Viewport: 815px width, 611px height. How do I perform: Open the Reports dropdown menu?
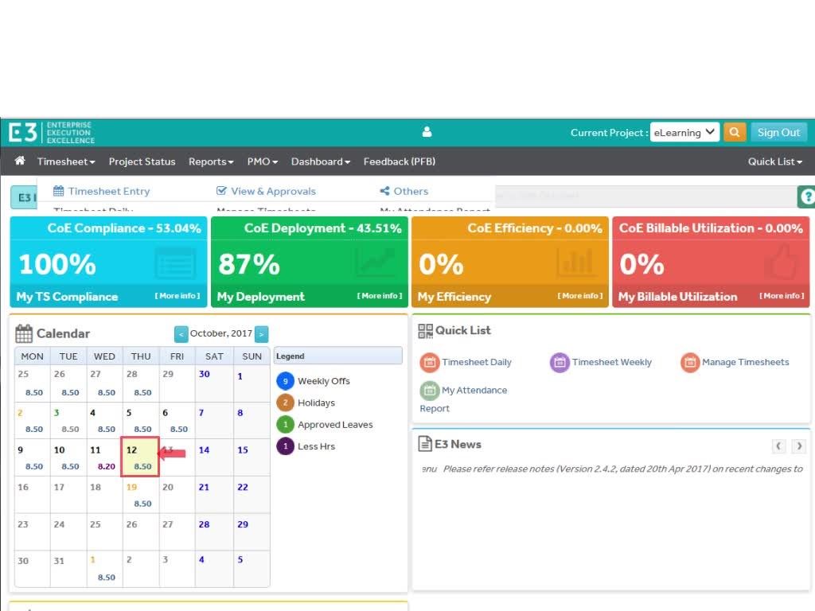(211, 162)
